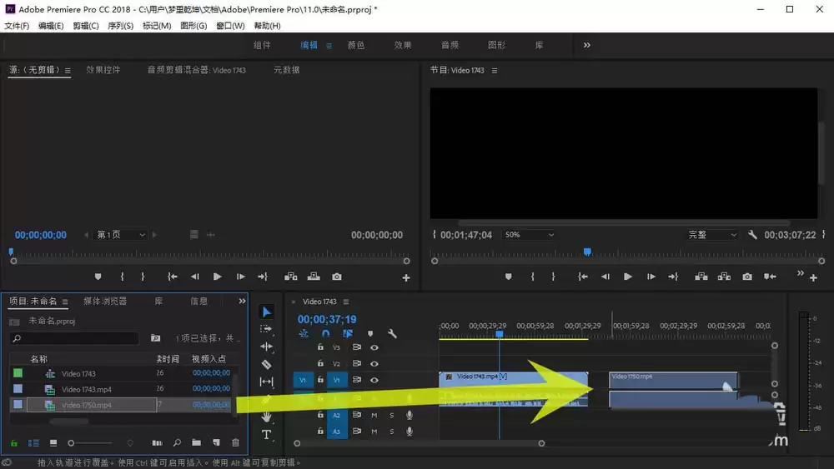Open the 50% zoom level dropdown

(530, 235)
